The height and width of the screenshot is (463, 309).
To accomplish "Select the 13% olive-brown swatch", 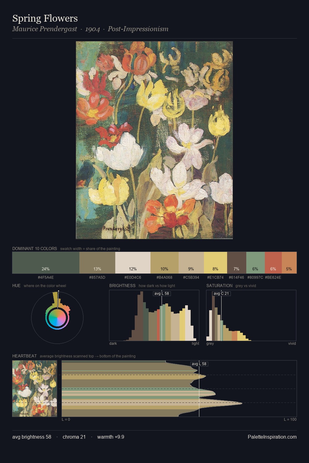I will tap(97, 263).
